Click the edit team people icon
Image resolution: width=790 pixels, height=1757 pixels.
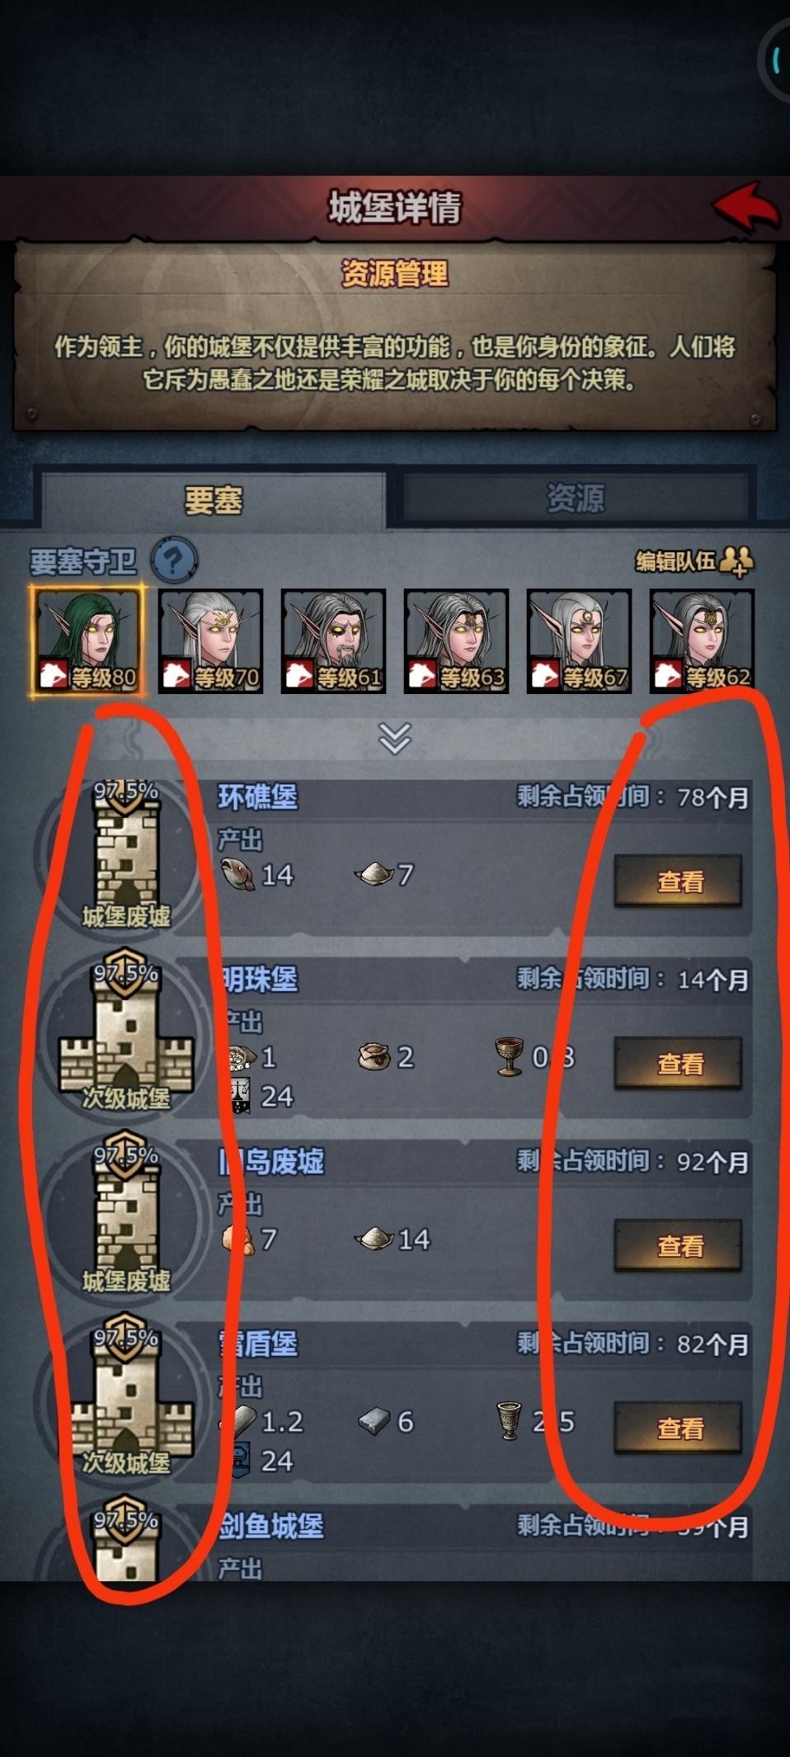pyautogui.click(x=736, y=561)
